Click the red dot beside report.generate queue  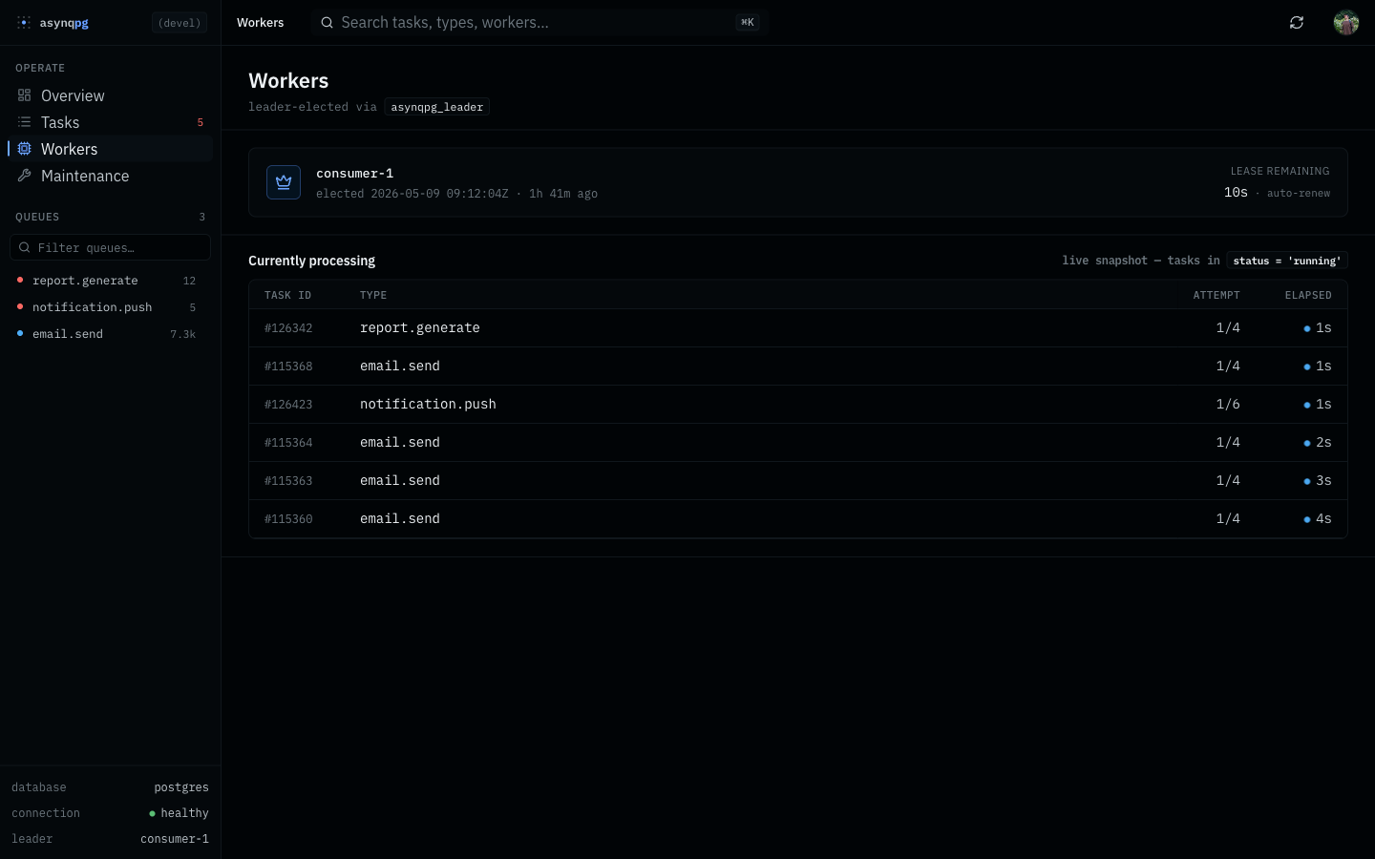20,280
